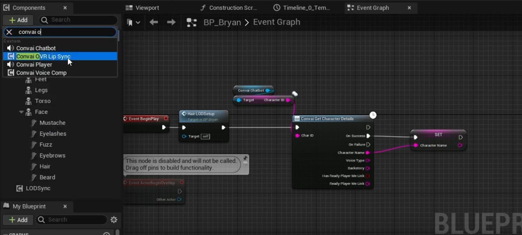Close the Components panel tab
Screen dimensions: 522x235
[x=65, y=8]
